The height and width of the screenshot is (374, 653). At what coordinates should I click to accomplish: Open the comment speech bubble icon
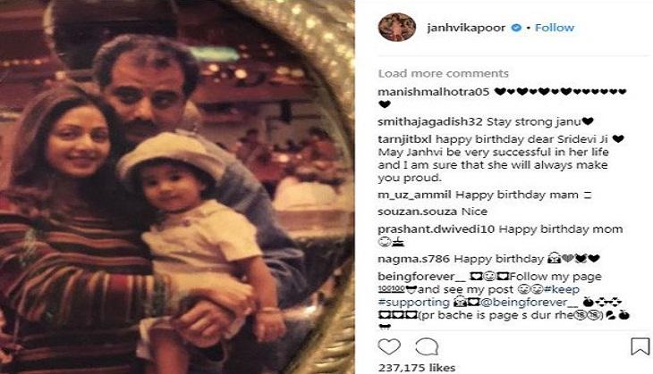pos(427,346)
